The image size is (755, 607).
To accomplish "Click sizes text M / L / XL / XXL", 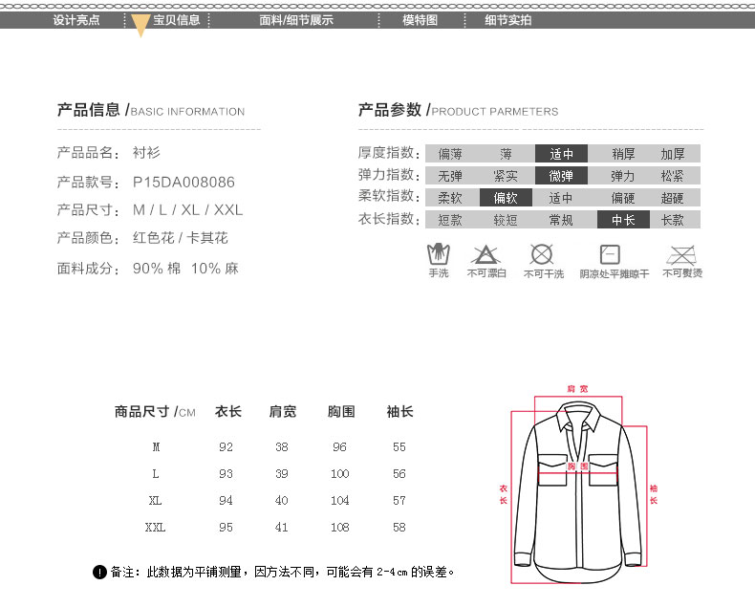I will pyautogui.click(x=187, y=210).
